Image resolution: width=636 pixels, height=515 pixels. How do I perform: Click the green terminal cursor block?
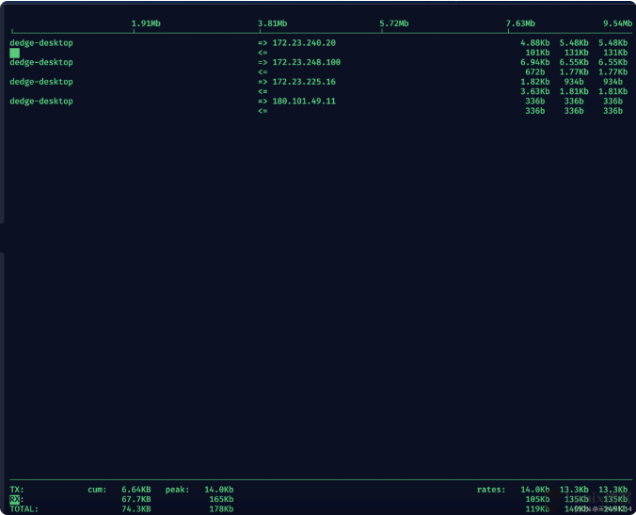[x=15, y=53]
